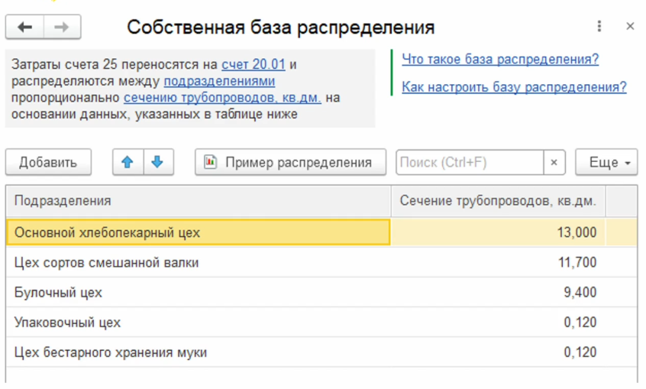Move row up with blue arrow
This screenshot has width=646, height=389.
pos(128,162)
